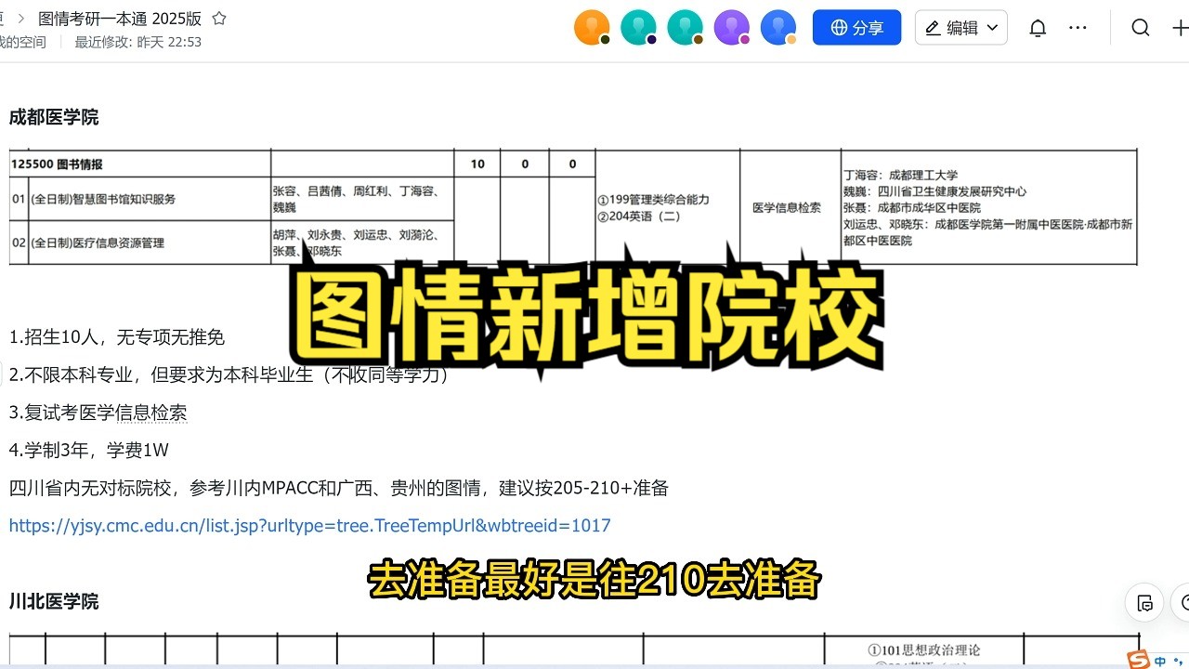
Task: Click the line 1.招生10人，无专项无推免
Action: [117, 337]
